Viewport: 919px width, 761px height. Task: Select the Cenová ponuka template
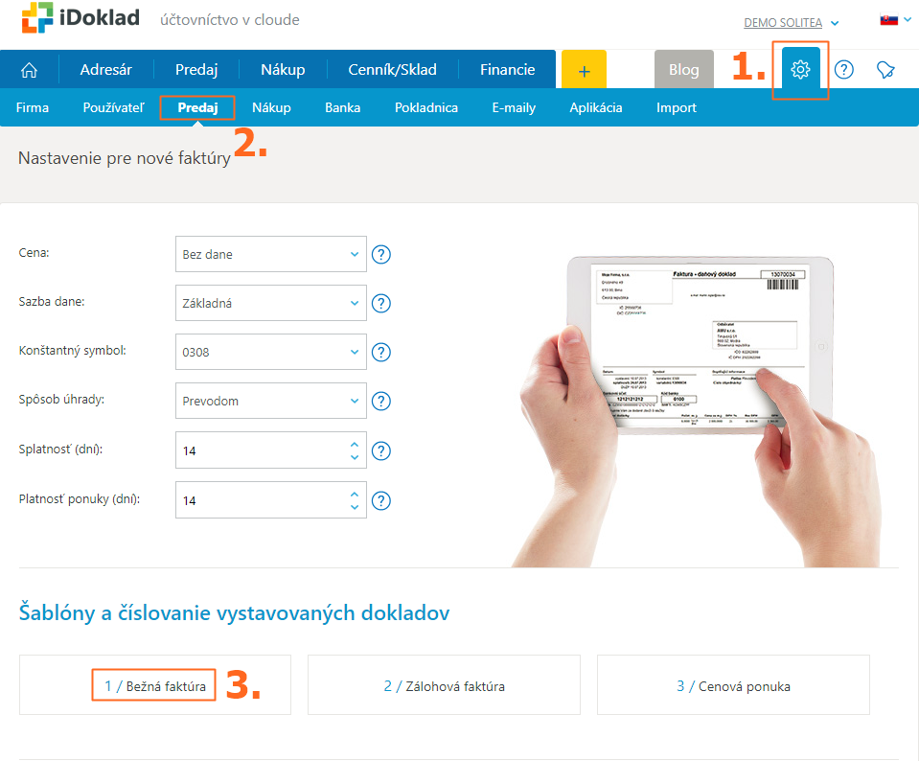click(733, 686)
